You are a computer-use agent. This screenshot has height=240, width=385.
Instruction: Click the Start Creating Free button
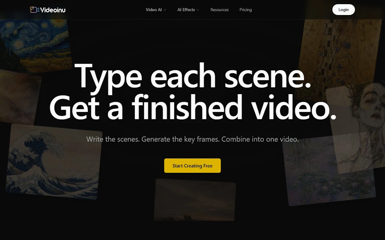(193, 166)
